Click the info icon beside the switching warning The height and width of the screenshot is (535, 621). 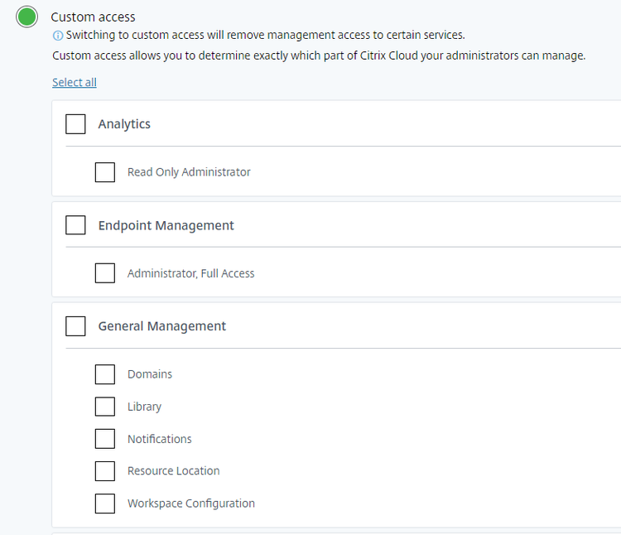pos(58,36)
